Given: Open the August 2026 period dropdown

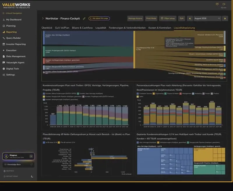Looking at the screenshot, I should pyautogui.click(x=207, y=18).
